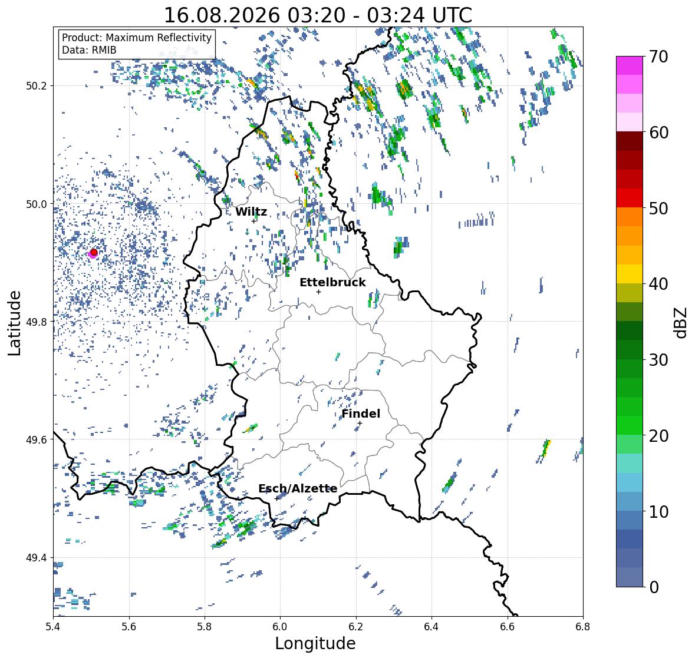Select the Wiltz city label
Viewport: 695px width, 658px height.
click(x=251, y=211)
